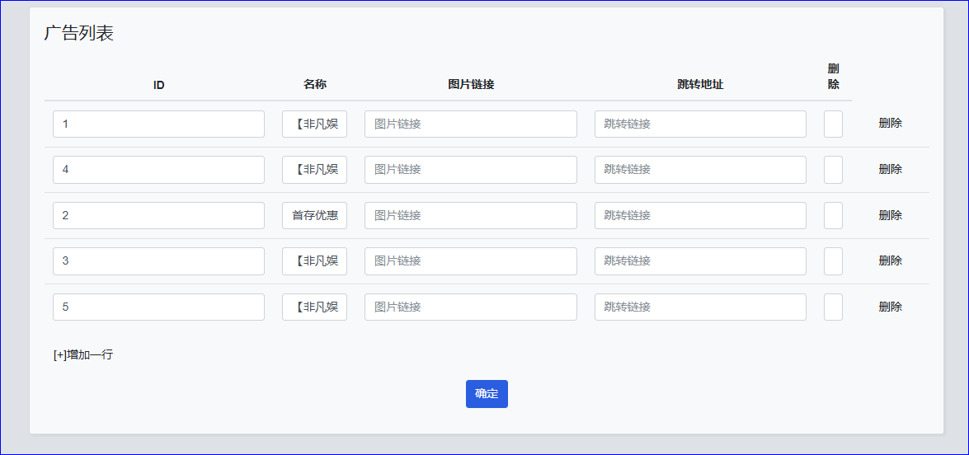The image size is (969, 455).
Task: Click 删除 link for row with ID 1
Action: [x=890, y=124]
